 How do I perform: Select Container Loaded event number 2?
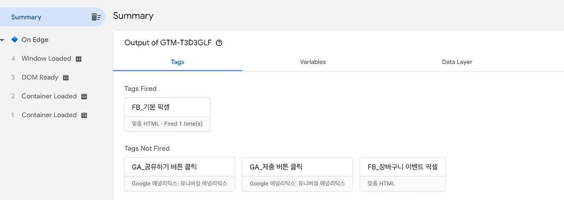coord(49,96)
